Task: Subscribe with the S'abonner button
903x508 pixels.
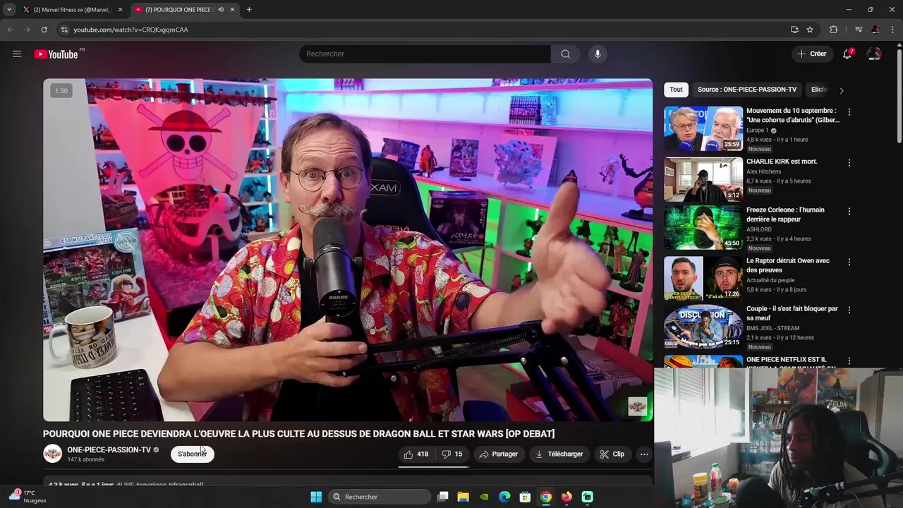Action: tap(193, 454)
